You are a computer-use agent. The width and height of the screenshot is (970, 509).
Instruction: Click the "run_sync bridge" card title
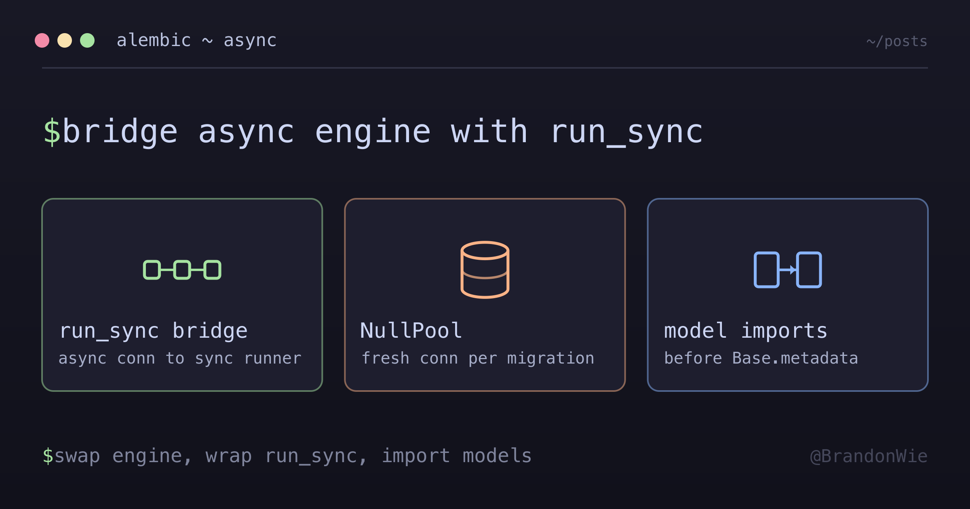pyautogui.click(x=153, y=331)
